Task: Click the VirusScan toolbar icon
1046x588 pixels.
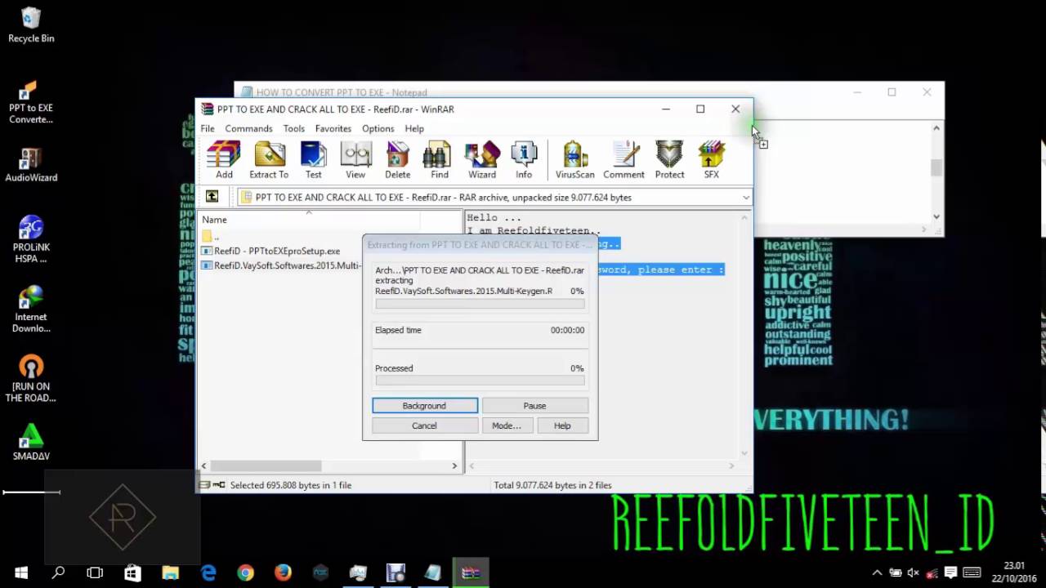Action: click(575, 159)
